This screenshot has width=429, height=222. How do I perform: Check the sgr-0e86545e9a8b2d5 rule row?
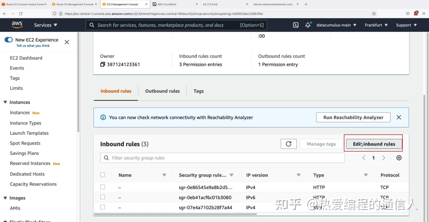[x=103, y=187]
